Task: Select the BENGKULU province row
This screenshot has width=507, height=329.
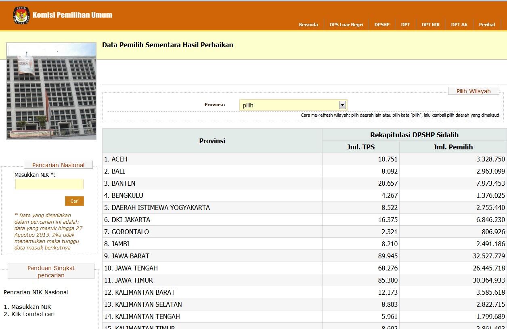Action: [x=304, y=195]
